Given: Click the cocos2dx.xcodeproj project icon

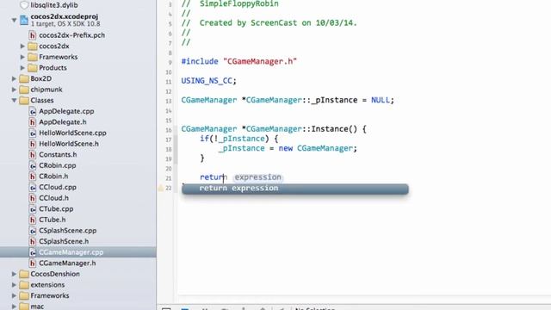Looking at the screenshot, I should (x=24, y=20).
